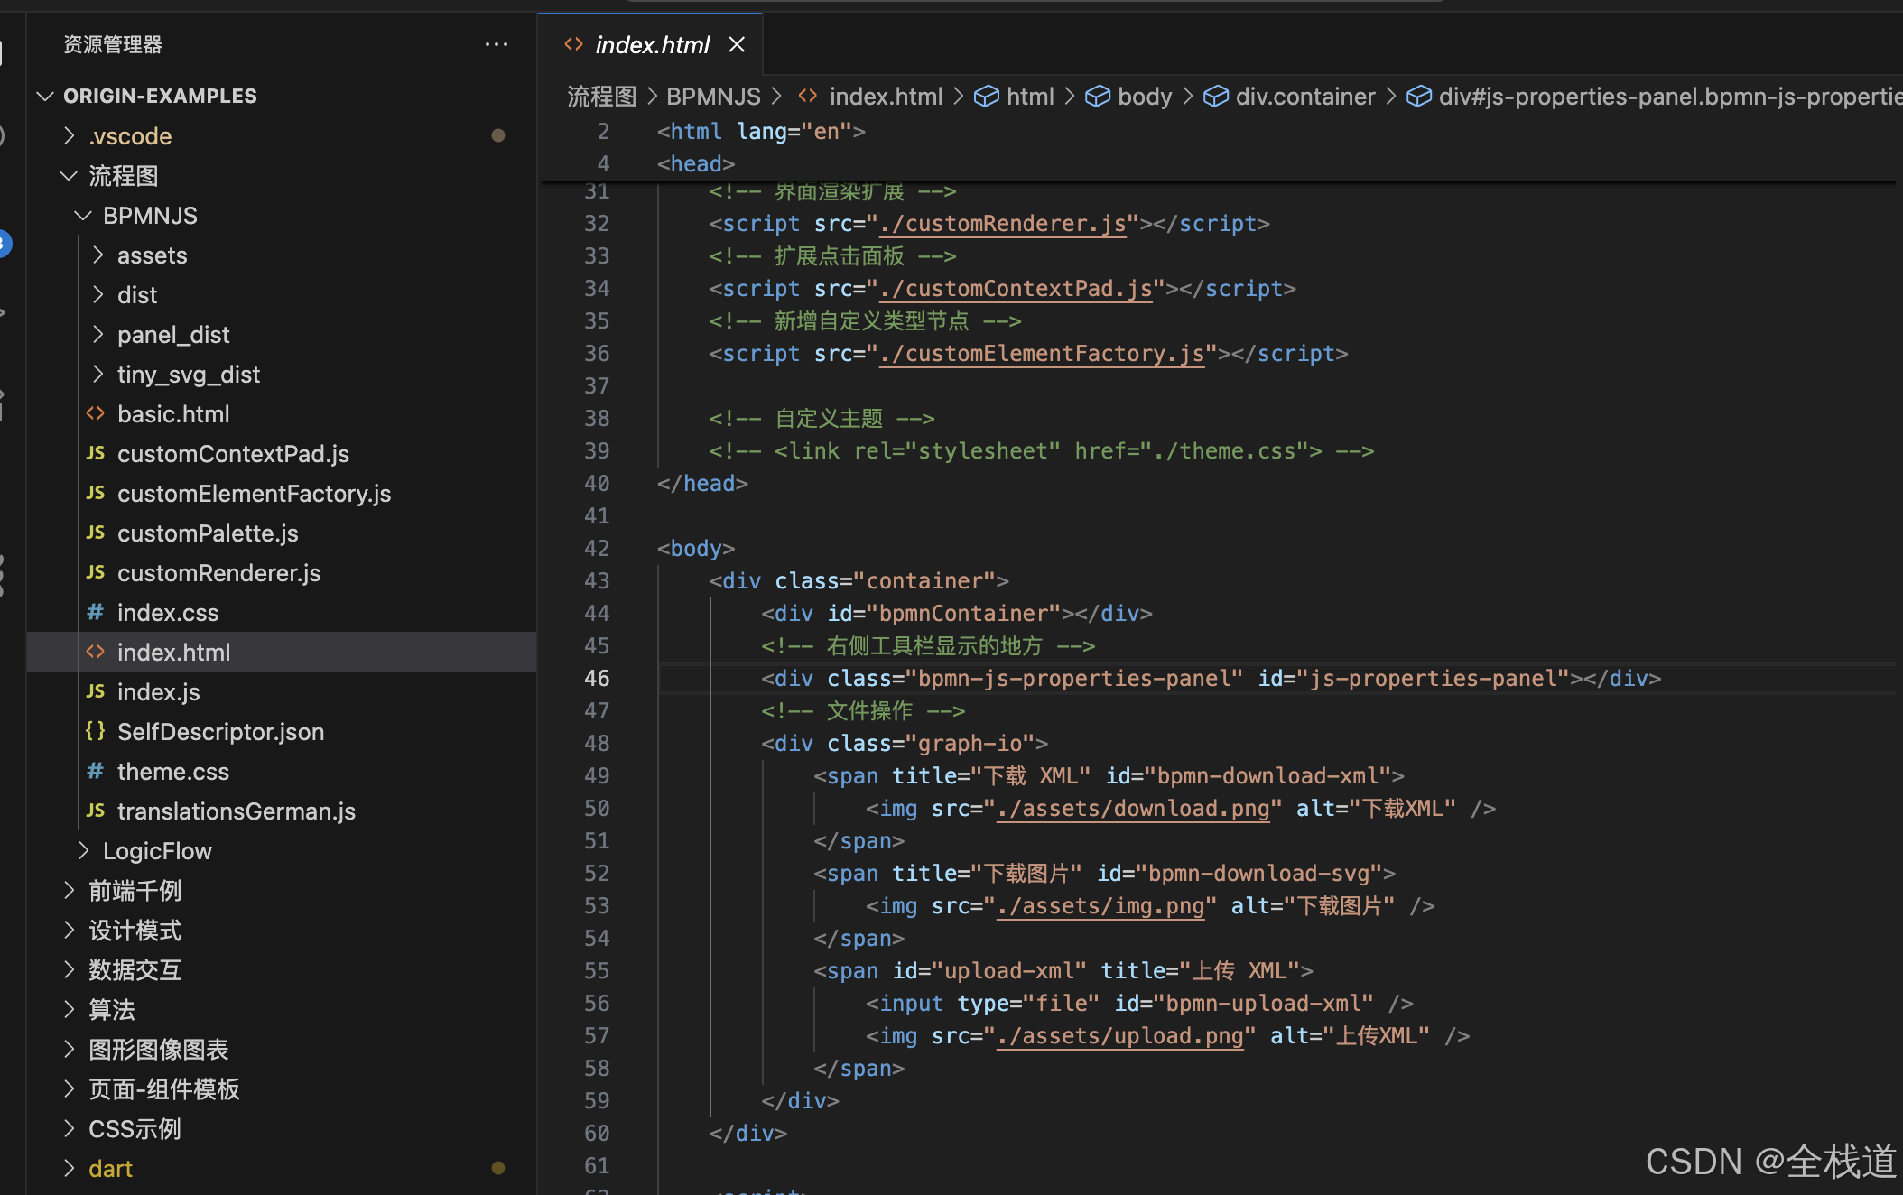Viewport: 1903px width, 1195px height.
Task: Click the cube icon before div.container breadcrumb
Action: point(1215,96)
